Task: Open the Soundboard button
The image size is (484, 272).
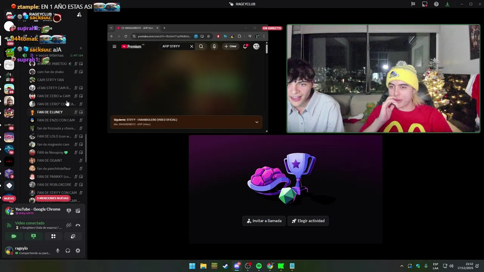Action: pos(73,236)
